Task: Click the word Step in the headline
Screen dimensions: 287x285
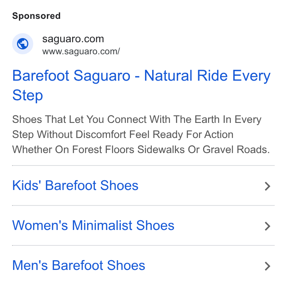Action: coord(28,95)
